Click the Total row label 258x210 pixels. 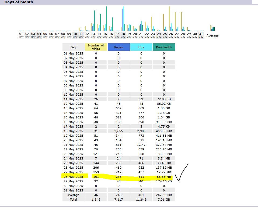[x=73, y=200]
